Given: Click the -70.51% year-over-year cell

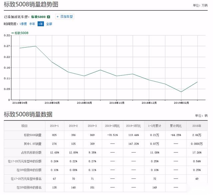Looking at the screenshot, I should tap(112, 135).
